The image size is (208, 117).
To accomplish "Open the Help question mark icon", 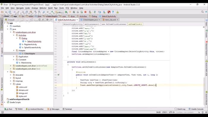I will point(113,12).
